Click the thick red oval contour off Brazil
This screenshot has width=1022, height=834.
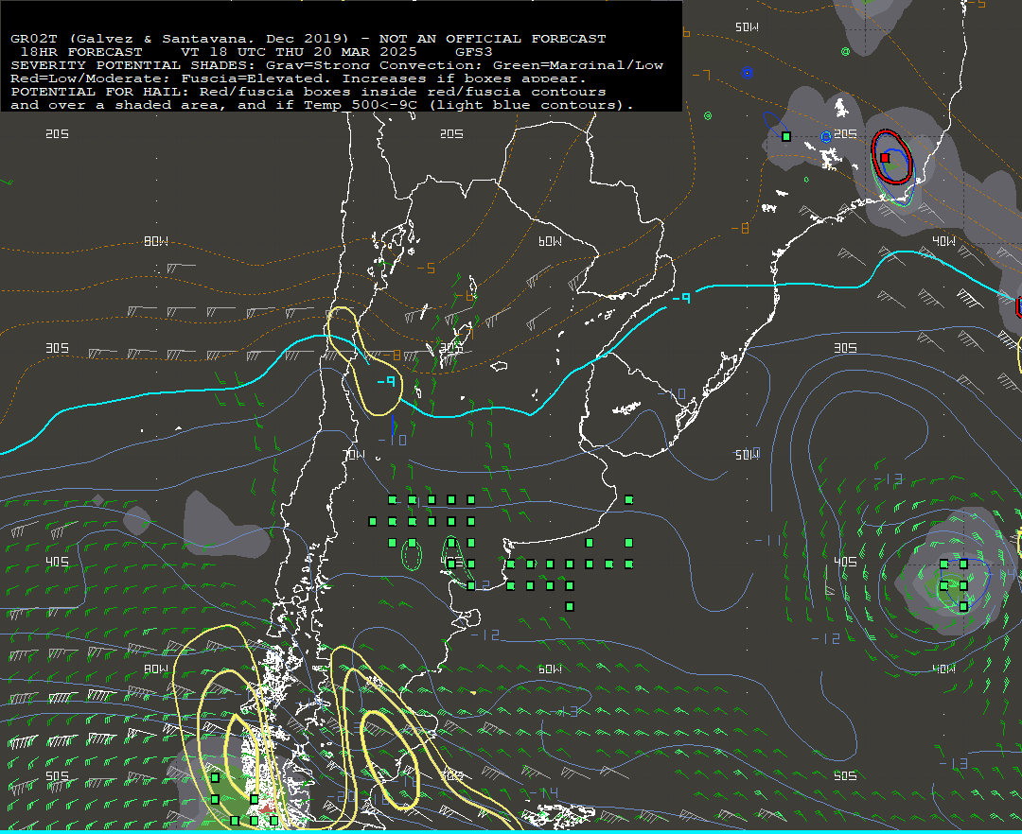pyautogui.click(x=891, y=157)
